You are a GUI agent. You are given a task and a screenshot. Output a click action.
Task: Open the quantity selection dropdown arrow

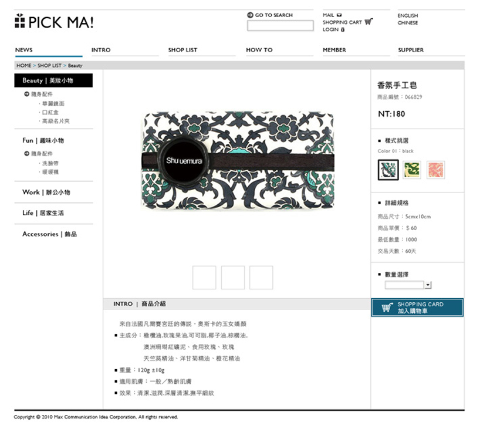pos(428,285)
